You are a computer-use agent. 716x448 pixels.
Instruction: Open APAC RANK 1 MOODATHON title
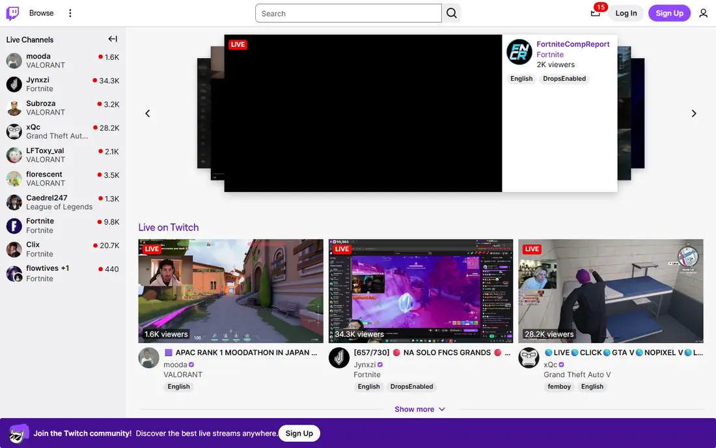241,352
